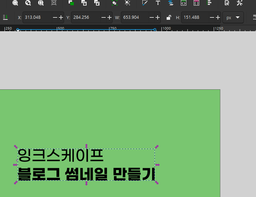256x197 pixels.
Task: Click the Center Page zoom icon
Action: 54,3
